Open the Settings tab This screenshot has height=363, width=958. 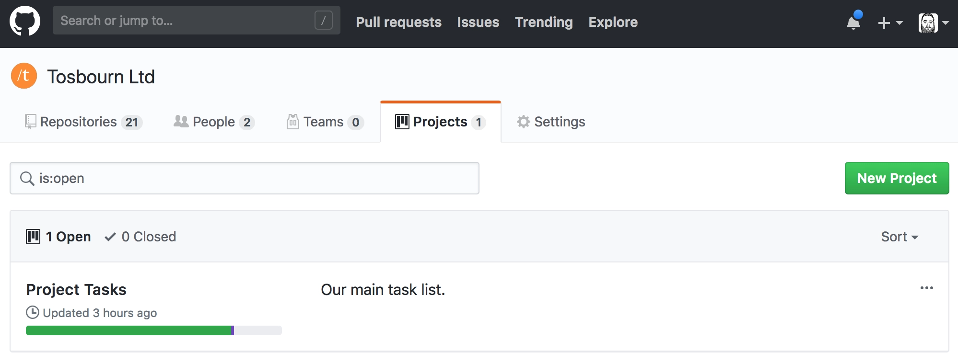pos(551,122)
